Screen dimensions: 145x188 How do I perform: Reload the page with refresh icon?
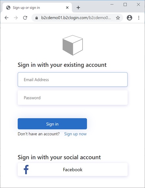click(25, 18)
